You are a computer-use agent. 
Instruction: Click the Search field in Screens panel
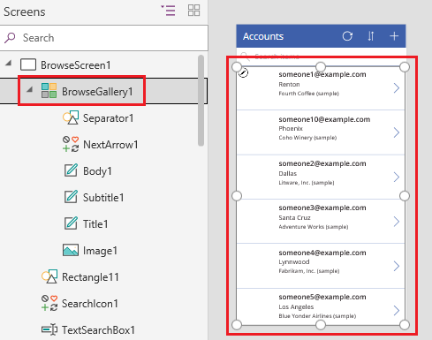click(x=104, y=38)
